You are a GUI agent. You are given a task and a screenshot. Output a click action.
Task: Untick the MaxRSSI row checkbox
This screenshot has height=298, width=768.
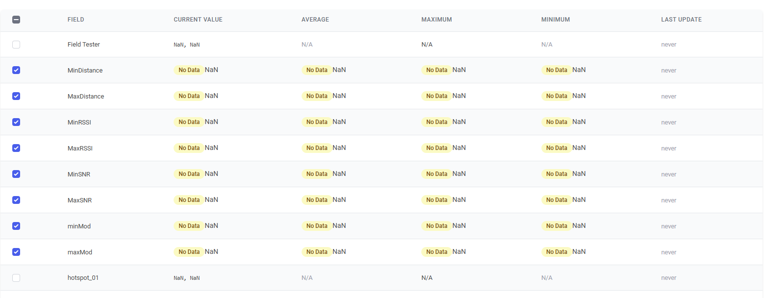tap(16, 148)
